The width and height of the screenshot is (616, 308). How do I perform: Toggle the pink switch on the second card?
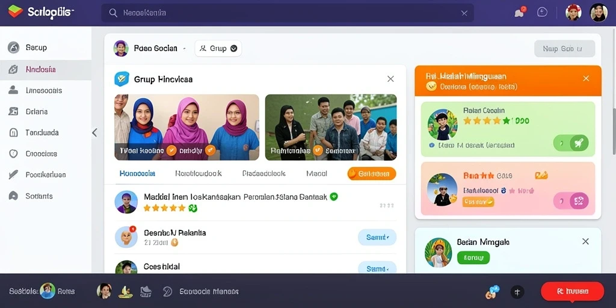coord(571,201)
